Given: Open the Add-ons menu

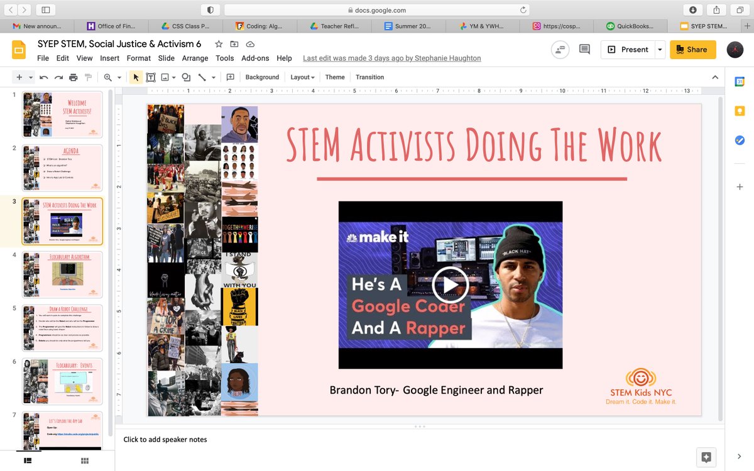Looking at the screenshot, I should [255, 58].
